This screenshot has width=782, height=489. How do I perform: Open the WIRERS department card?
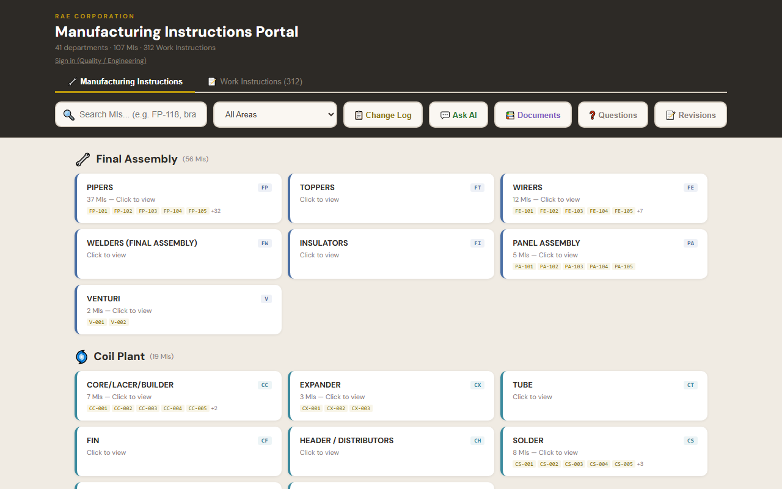(604, 199)
